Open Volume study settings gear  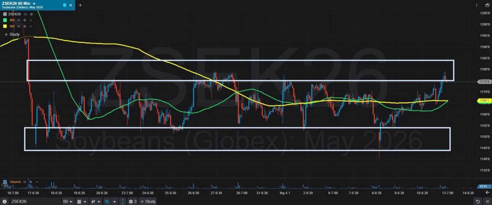click(31, 182)
